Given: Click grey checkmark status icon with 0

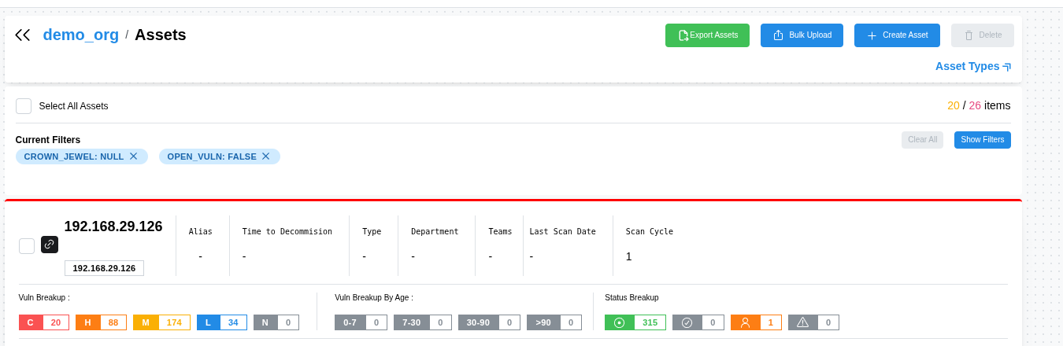Looking at the screenshot, I should [x=698, y=322].
